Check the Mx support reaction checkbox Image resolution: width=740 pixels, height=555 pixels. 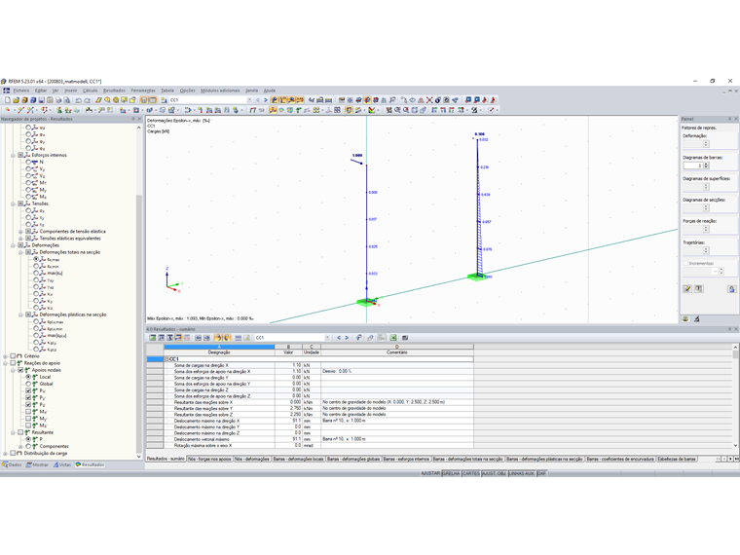tap(28, 412)
